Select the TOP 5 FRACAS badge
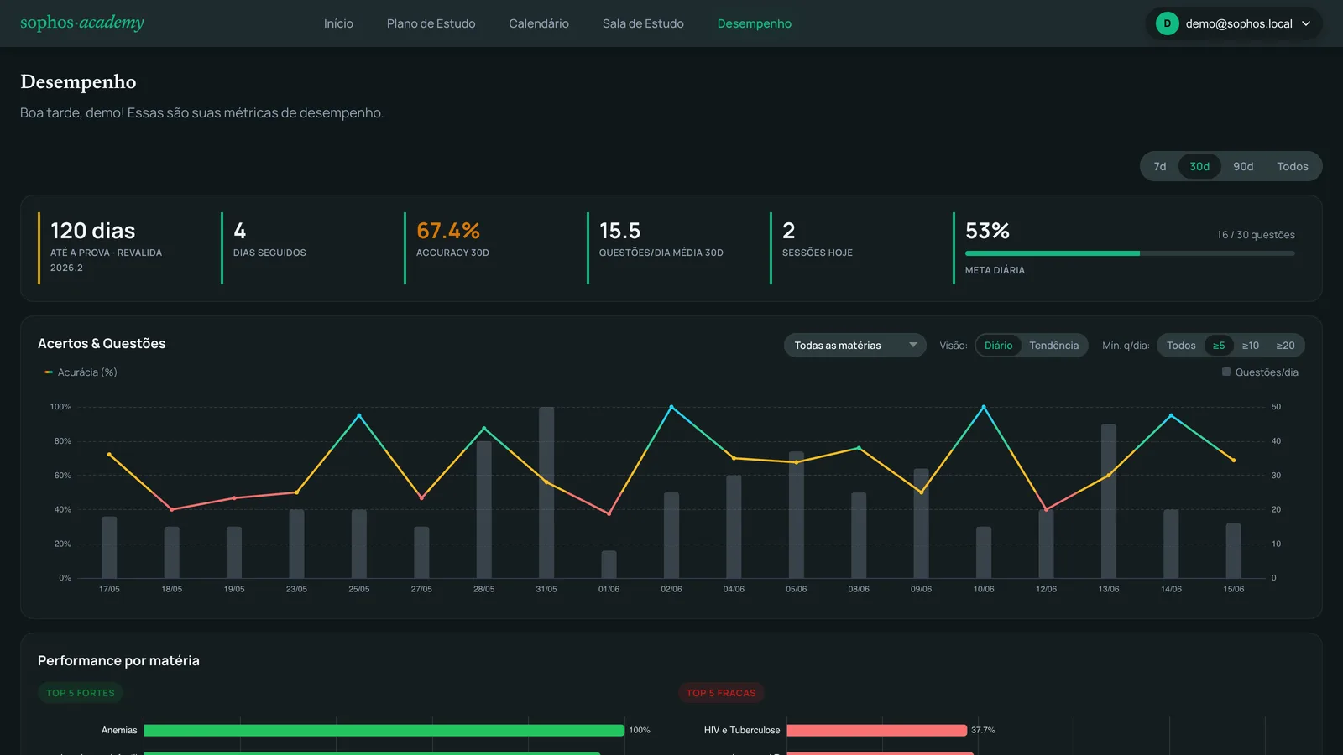 [721, 693]
